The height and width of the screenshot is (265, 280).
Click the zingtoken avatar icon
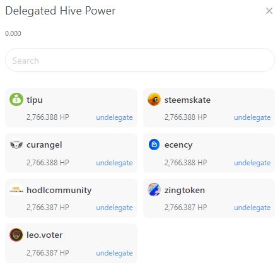coord(154,189)
